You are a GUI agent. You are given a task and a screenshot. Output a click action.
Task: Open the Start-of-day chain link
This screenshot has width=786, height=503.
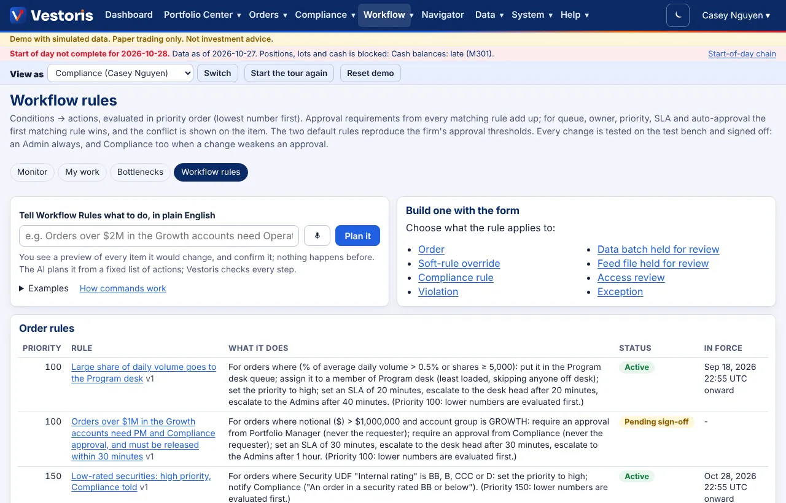(x=742, y=54)
